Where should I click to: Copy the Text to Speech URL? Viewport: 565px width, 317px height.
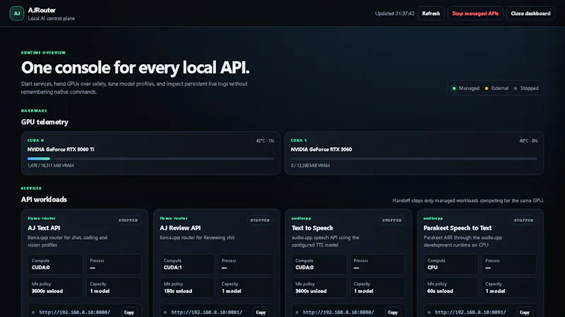(x=393, y=312)
